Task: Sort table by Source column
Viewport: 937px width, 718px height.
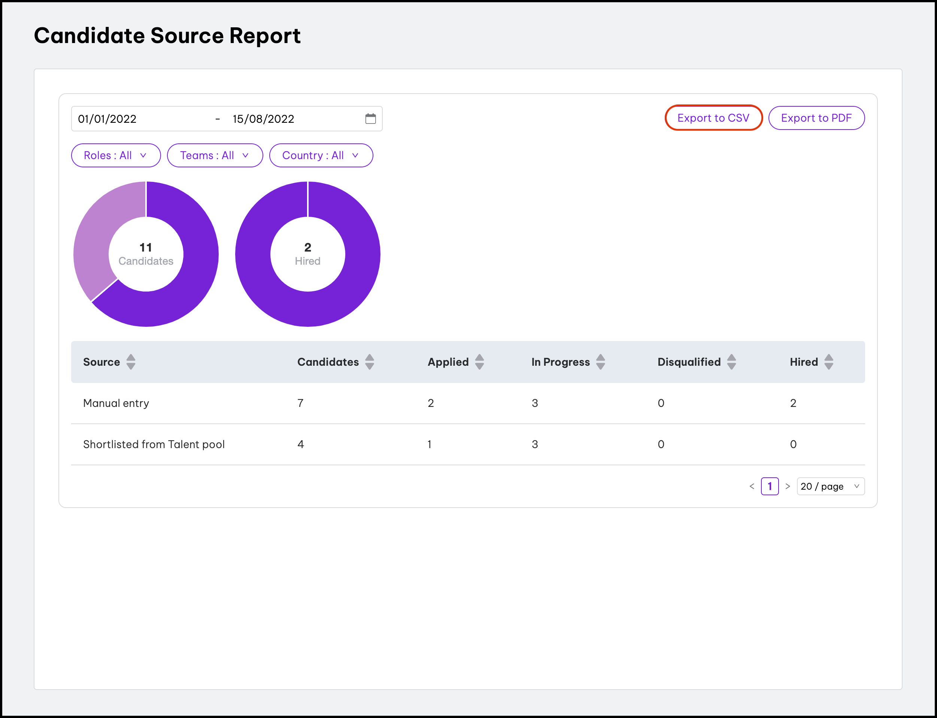Action: click(131, 362)
